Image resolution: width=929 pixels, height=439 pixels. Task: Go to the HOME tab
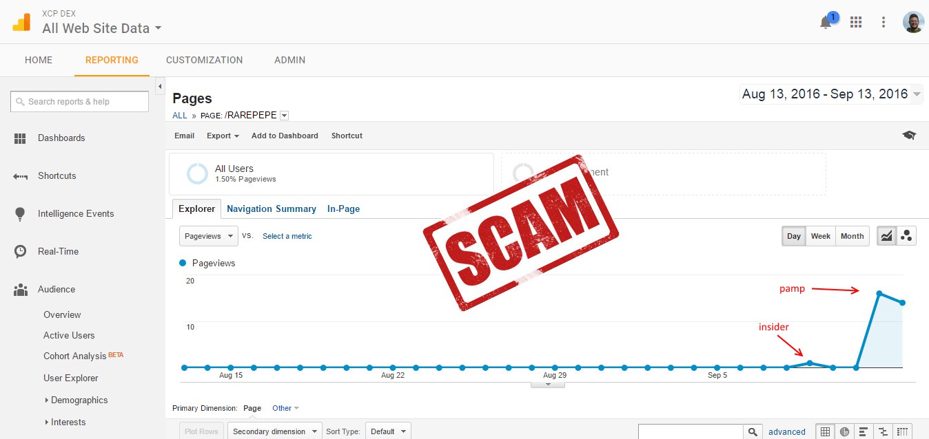pyautogui.click(x=39, y=60)
